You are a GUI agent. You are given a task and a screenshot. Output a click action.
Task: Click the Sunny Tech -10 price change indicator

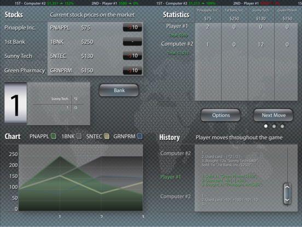(x=132, y=56)
